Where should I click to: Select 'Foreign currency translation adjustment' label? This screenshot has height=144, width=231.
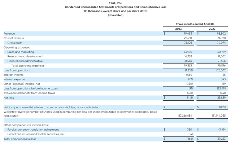[33, 130]
